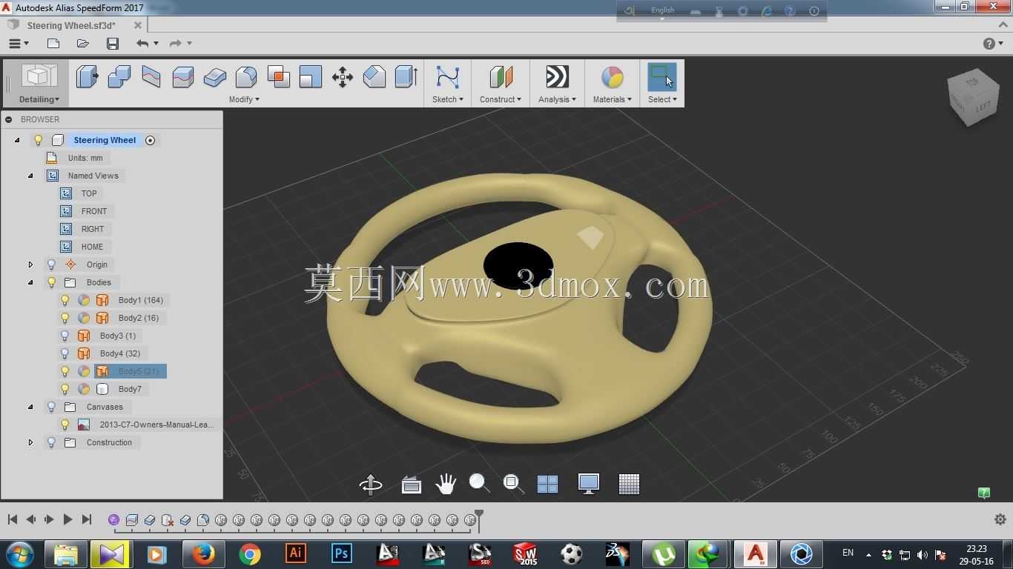The height and width of the screenshot is (569, 1013).
Task: Click the Modify tool with a small square inside a blue square
Action: 311,76
